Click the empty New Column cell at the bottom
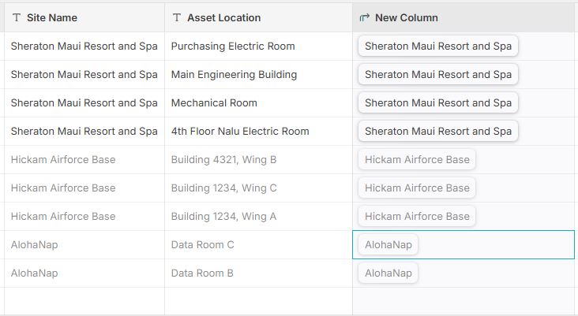 [464, 301]
